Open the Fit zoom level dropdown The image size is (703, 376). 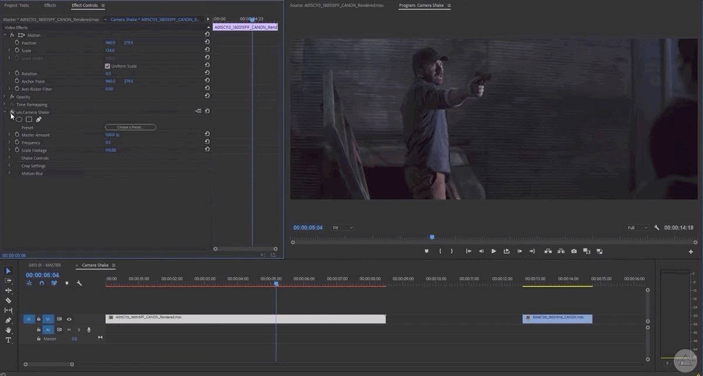343,228
